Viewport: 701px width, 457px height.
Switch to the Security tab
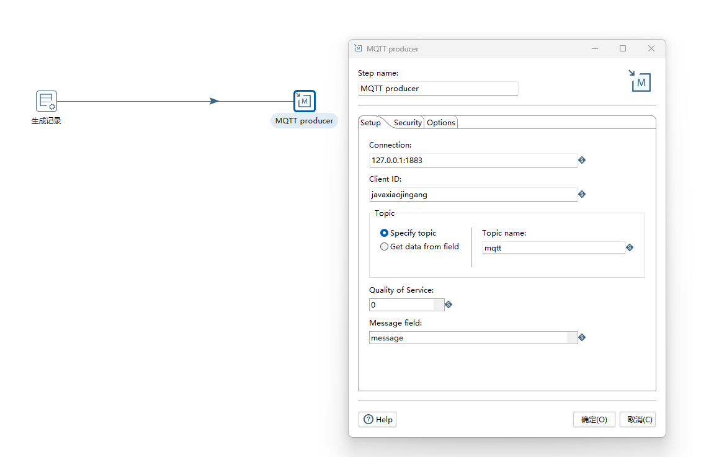click(x=408, y=123)
